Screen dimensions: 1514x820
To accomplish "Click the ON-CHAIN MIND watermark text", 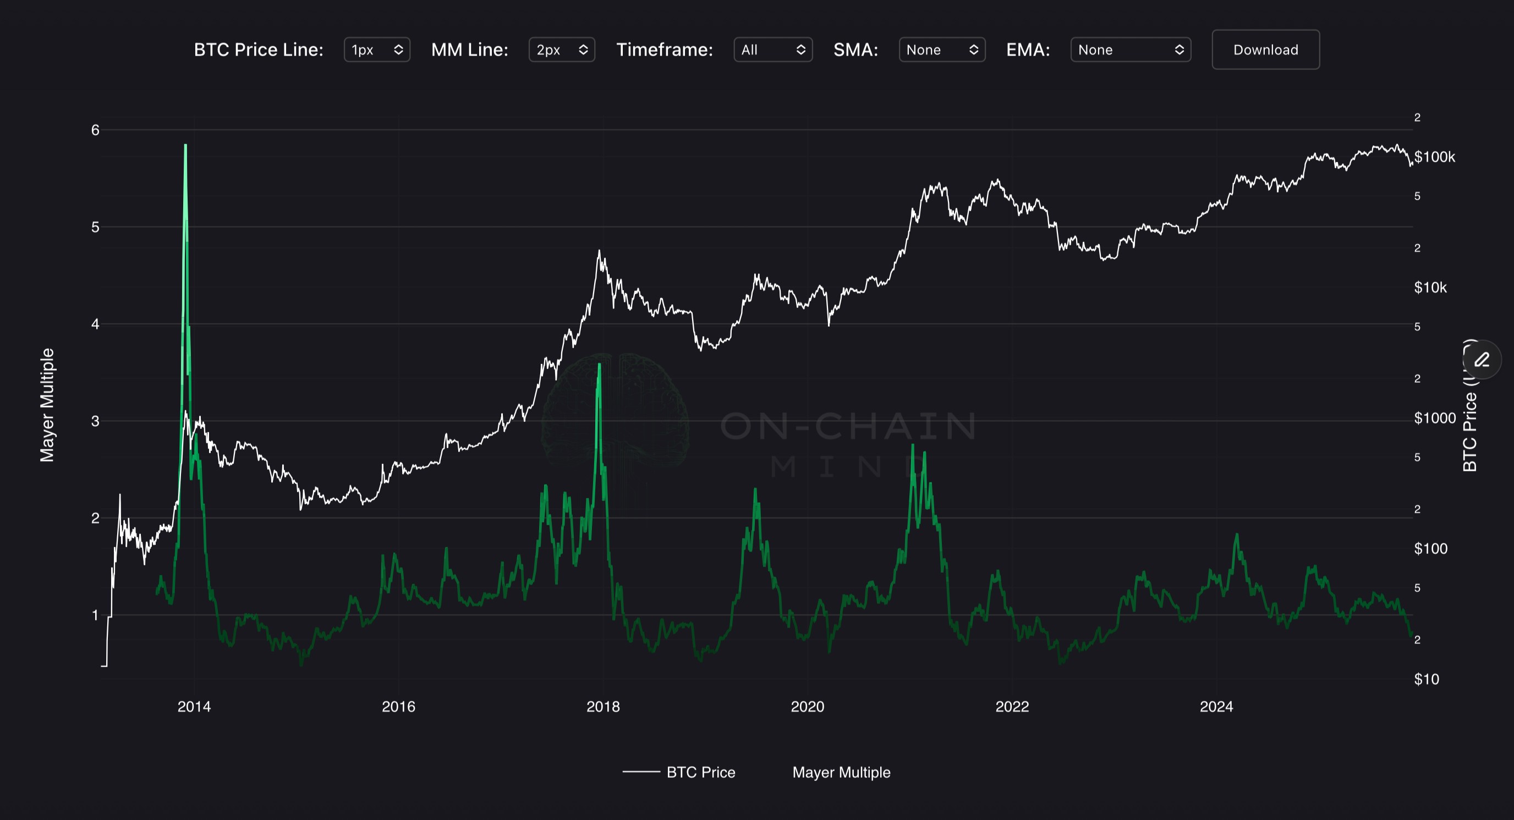I will [849, 426].
